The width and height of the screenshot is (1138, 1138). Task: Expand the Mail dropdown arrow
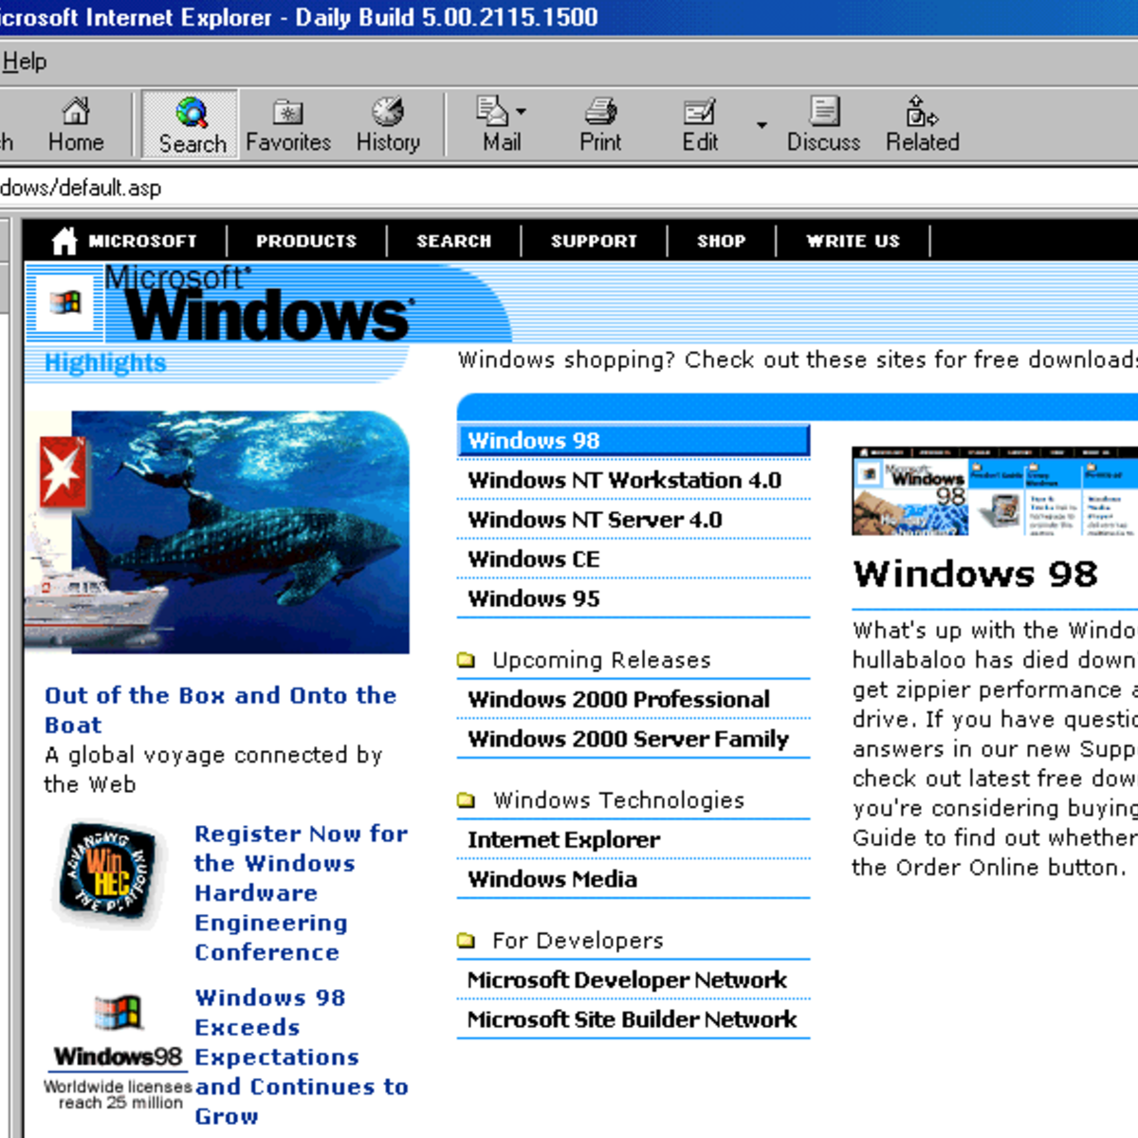point(521,112)
